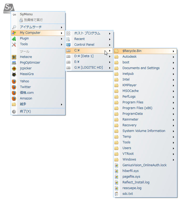Open the Recovery folder entry
The height and width of the screenshot is (200, 180).
tap(145, 125)
